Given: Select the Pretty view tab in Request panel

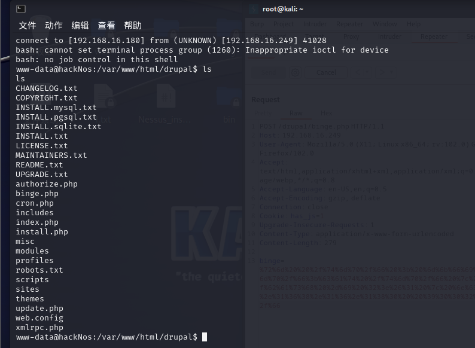Looking at the screenshot, I should click(x=263, y=113).
